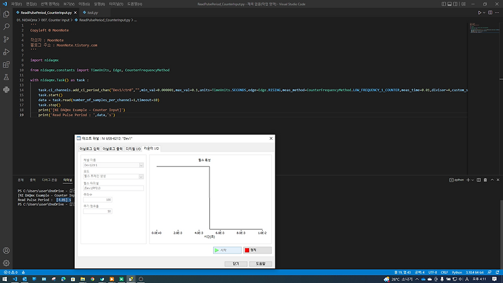Click the 도움말 button in test panel
The width and height of the screenshot is (503, 283).
[x=260, y=264]
